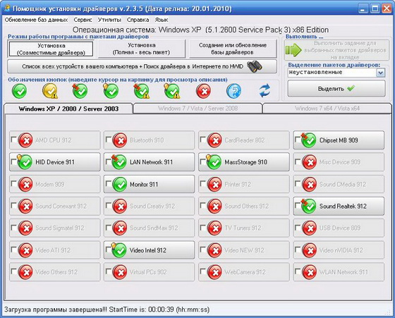The height and width of the screenshot is (318, 395).
Task: Check the LAN Network 911 checkbox
Action: (109, 161)
